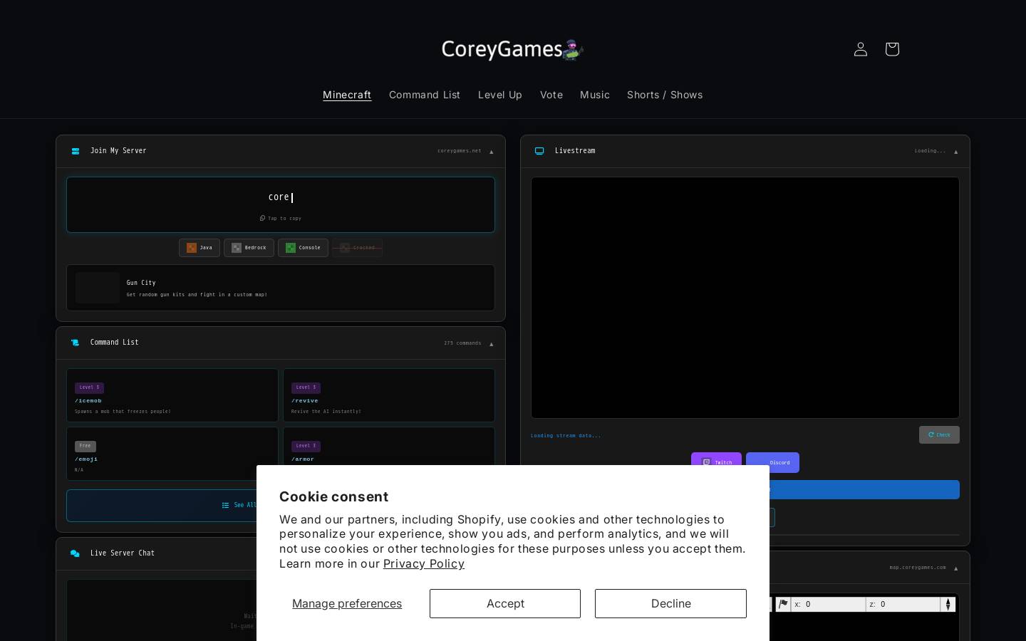Select the Java platform button

199,248
